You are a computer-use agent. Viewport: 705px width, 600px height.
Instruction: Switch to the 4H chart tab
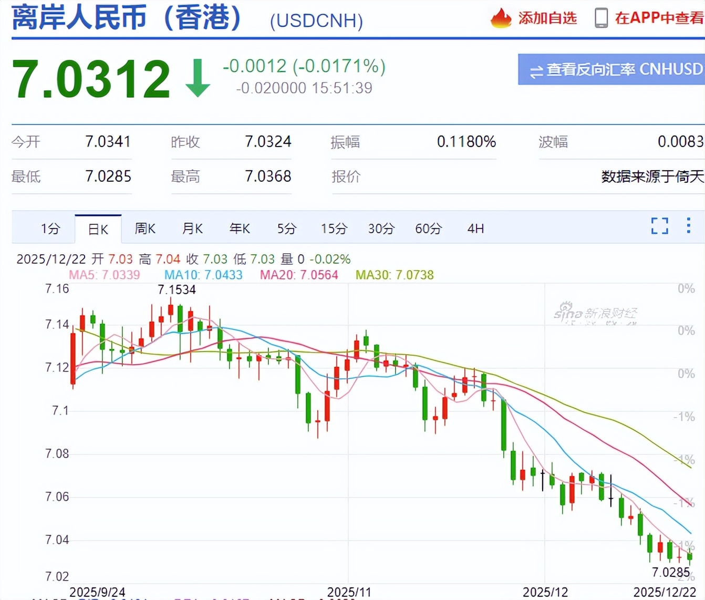475,229
